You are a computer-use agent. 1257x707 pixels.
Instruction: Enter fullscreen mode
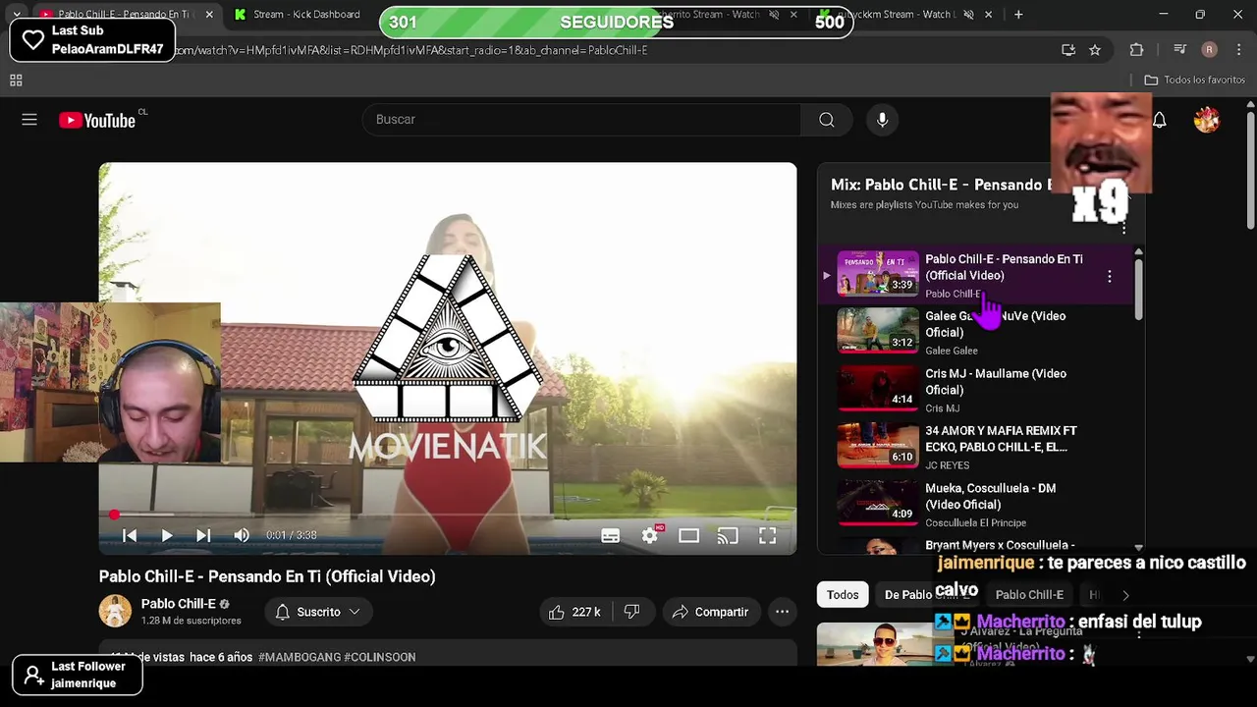click(x=767, y=535)
